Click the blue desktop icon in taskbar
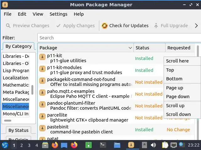The image size is (201, 150). click(64, 145)
